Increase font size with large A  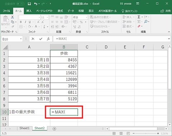click(x=38, y=22)
